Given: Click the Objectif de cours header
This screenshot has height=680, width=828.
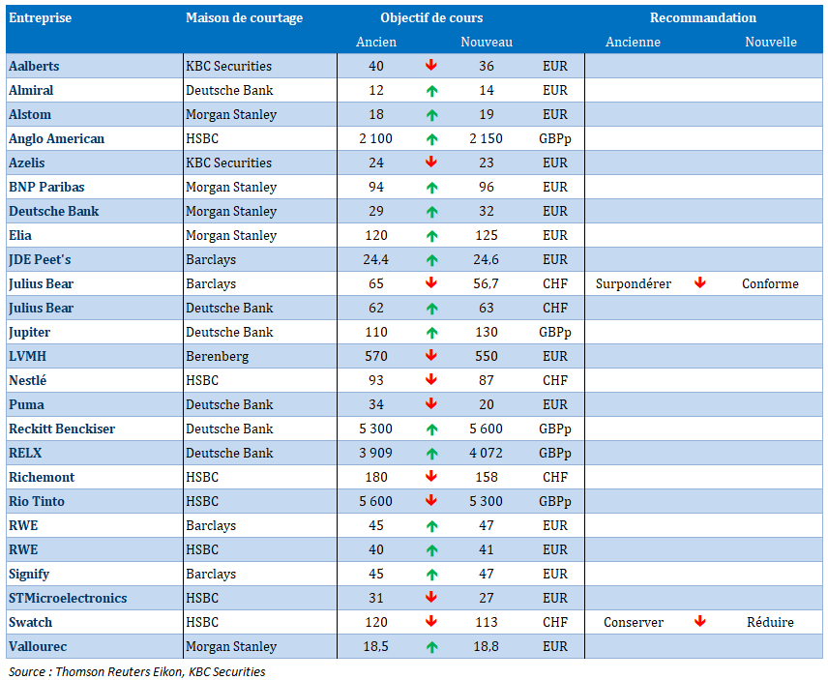Looking at the screenshot, I should 431,18.
